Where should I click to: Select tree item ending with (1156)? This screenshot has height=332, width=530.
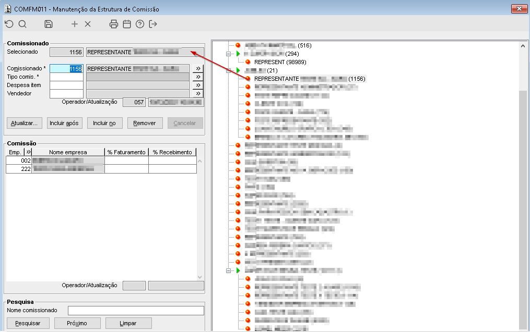pyautogui.click(x=310, y=79)
